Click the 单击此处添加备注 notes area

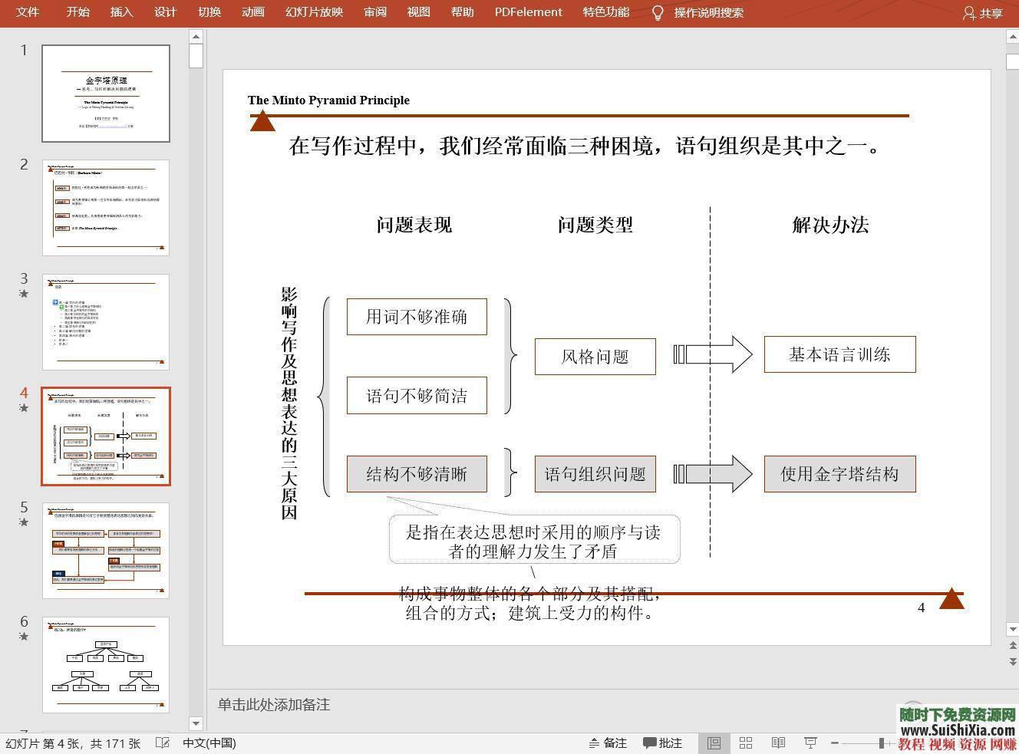[x=273, y=705]
